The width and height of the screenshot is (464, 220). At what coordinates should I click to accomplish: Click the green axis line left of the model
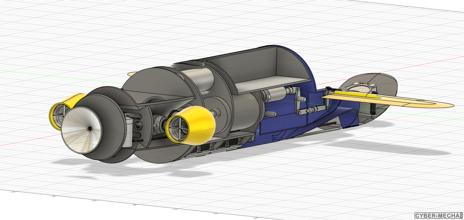click(x=54, y=74)
